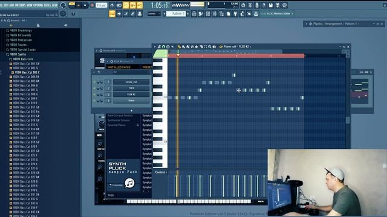Open piano roll tools wrench menu

pyautogui.click(x=159, y=46)
